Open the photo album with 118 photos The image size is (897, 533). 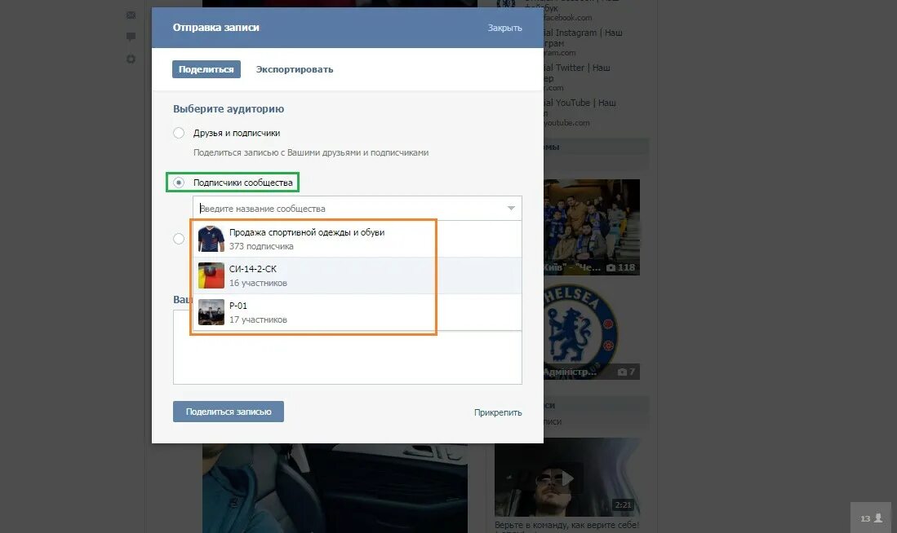pos(592,227)
